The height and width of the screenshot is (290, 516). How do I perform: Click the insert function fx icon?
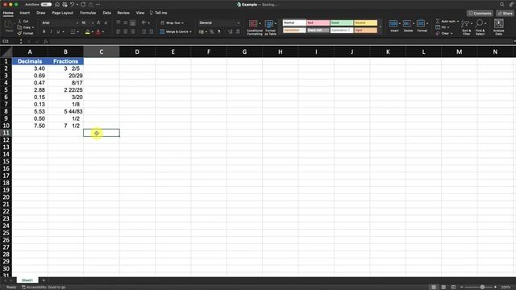tap(46, 41)
